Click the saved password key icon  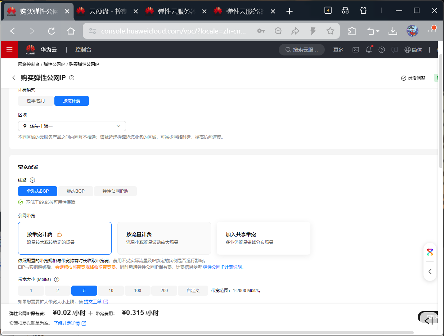tap(261, 31)
